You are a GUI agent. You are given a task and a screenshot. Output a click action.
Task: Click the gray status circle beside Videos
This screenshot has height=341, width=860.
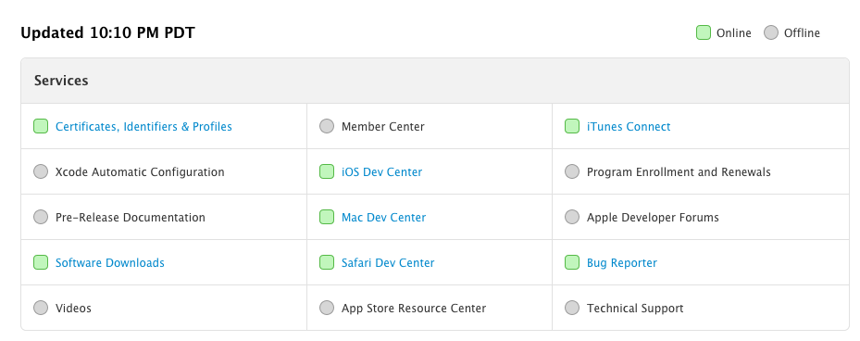[41, 308]
